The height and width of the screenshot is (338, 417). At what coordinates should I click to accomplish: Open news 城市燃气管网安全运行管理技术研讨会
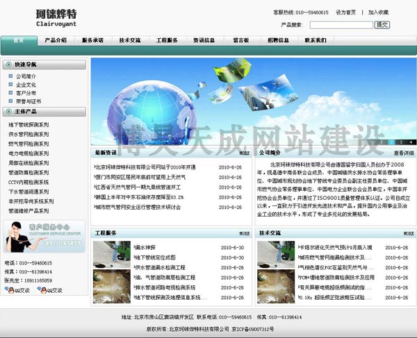pos(137,207)
